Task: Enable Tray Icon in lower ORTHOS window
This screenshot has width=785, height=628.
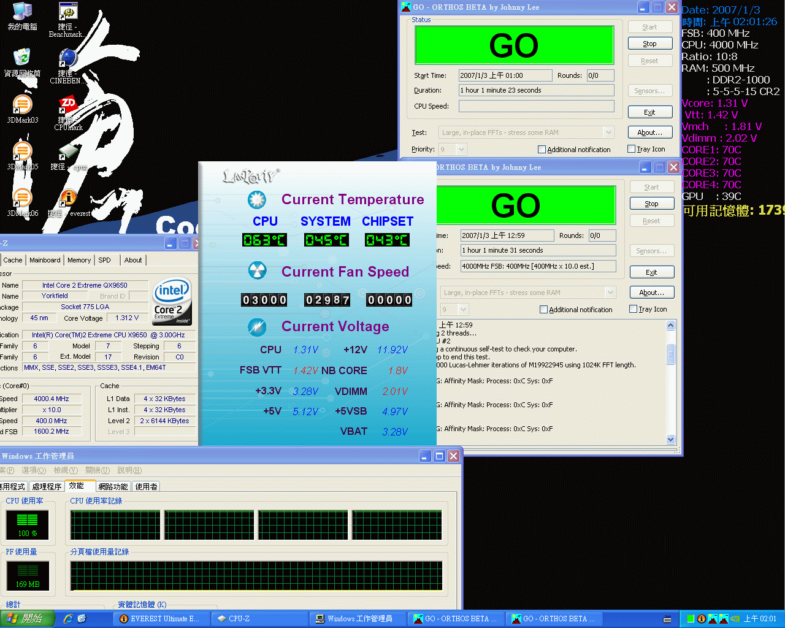Action: pos(633,308)
